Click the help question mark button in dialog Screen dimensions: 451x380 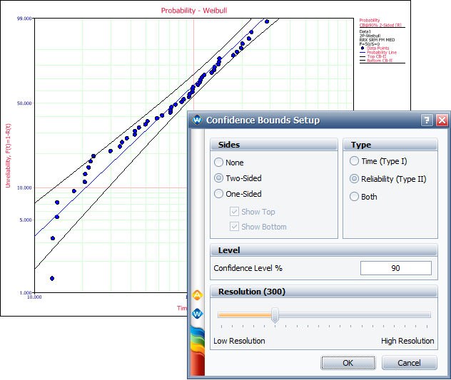coord(427,120)
